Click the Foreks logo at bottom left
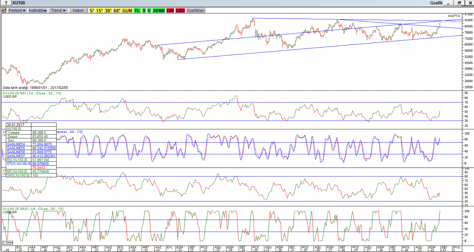 tap(8, 243)
